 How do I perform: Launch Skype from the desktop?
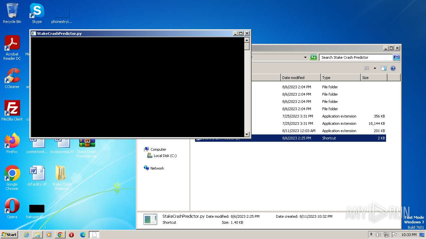(37, 13)
